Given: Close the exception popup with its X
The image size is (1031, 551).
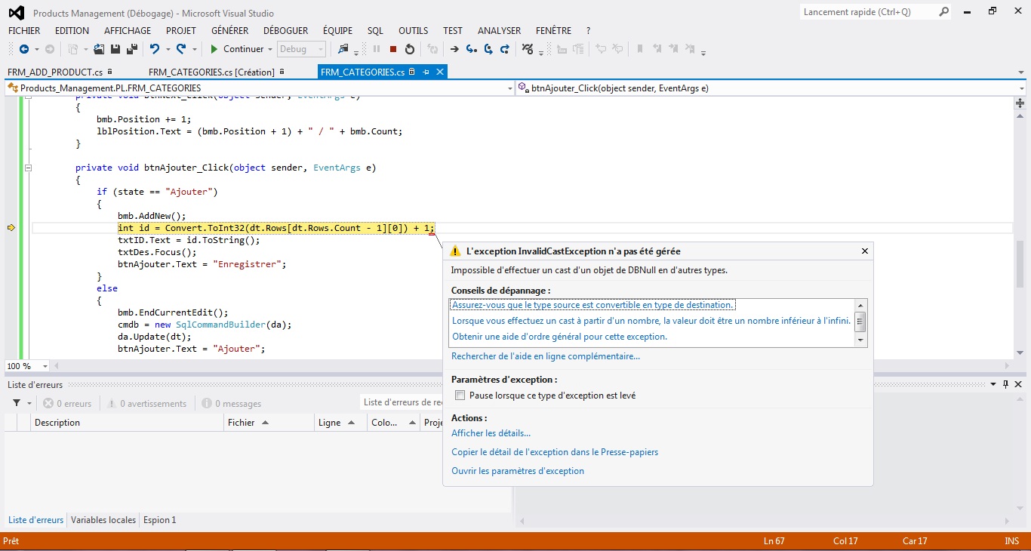Looking at the screenshot, I should pos(864,251).
